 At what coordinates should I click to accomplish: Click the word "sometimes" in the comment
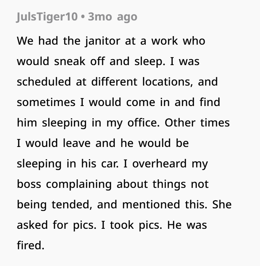[x=46, y=102]
